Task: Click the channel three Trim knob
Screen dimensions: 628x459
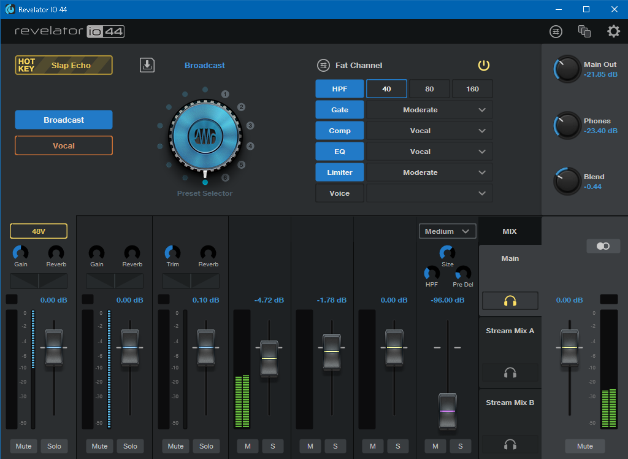Action: click(172, 253)
